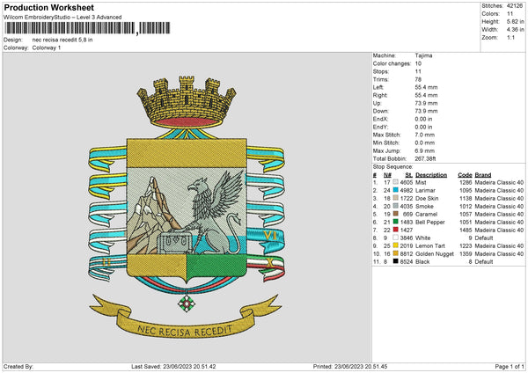Click the 'Bell Pepper' description text

(x=430, y=223)
